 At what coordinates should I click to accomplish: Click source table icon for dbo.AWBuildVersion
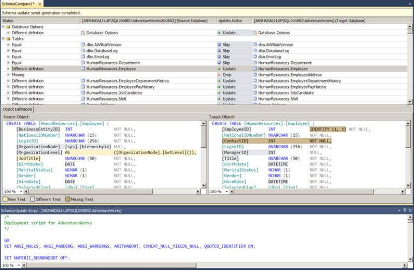point(83,45)
